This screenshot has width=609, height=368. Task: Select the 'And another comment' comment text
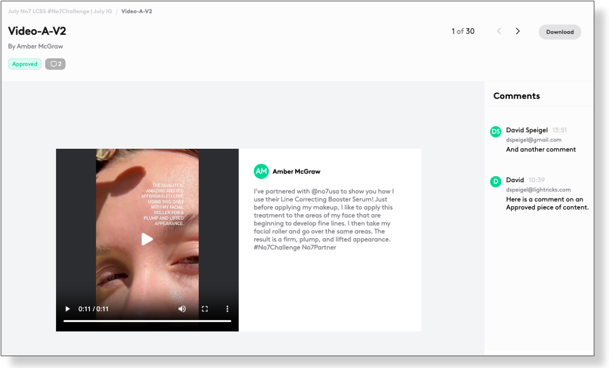coord(541,150)
